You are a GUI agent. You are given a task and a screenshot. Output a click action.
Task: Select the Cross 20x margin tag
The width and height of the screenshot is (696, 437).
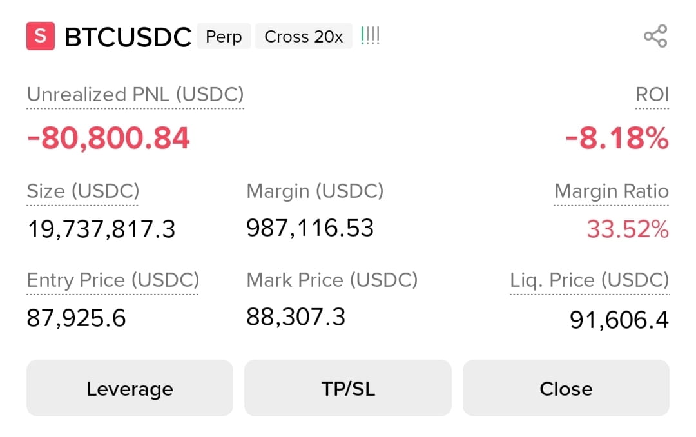point(304,36)
